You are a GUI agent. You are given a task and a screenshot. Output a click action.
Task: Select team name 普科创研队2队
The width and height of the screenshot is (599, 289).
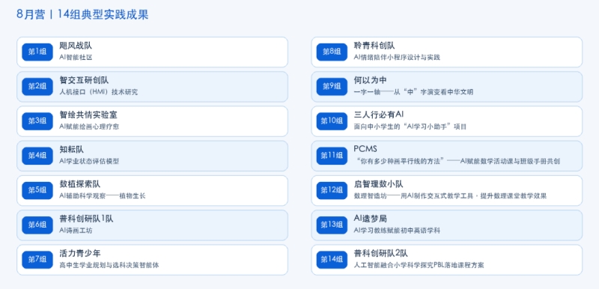381,254
